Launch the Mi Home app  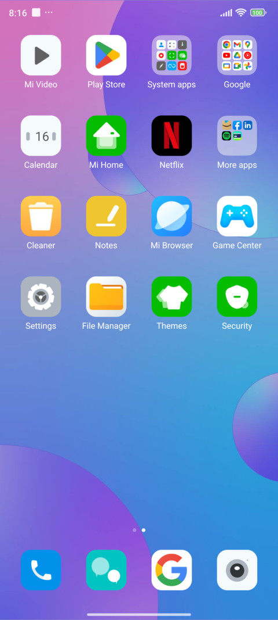coord(106,135)
